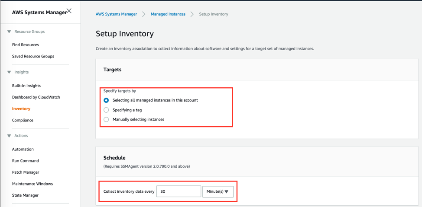The width and height of the screenshot is (422, 207).
Task: Click the AWS Systems Manager sidebar title
Action: [39, 13]
